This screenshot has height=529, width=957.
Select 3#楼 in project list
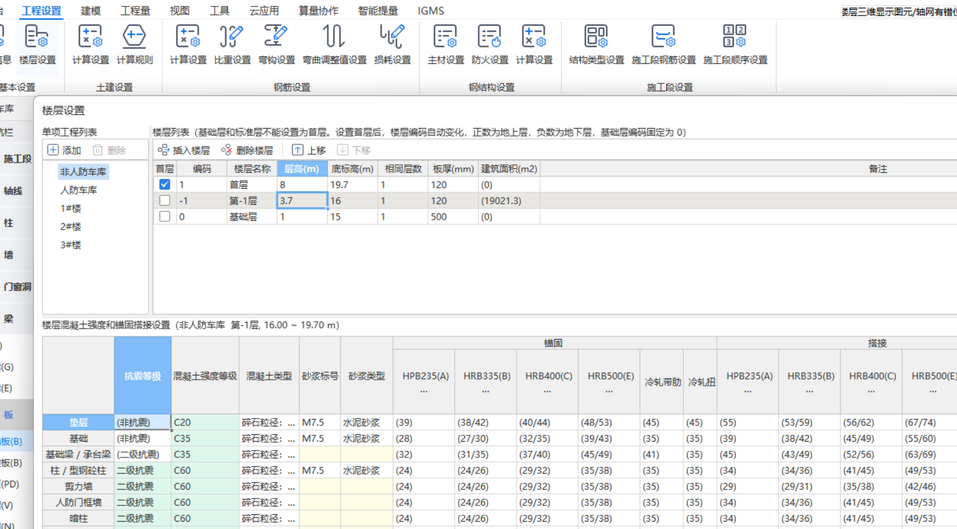(x=71, y=245)
